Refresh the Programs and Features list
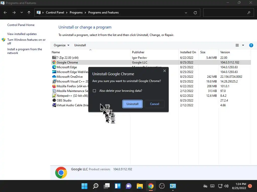The width and height of the screenshot is (257, 192). point(195,13)
